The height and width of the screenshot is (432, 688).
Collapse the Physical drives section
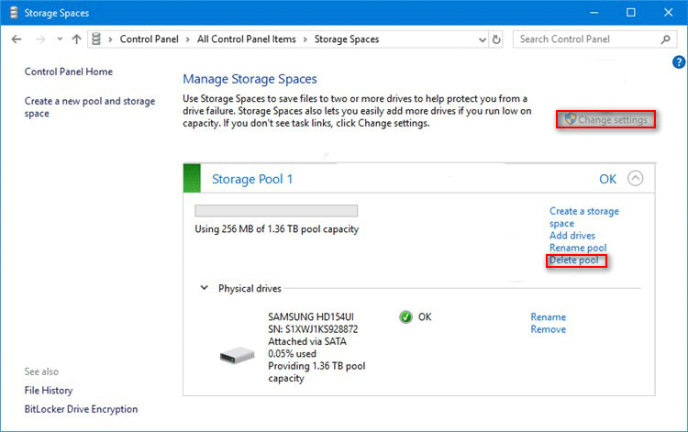[205, 288]
